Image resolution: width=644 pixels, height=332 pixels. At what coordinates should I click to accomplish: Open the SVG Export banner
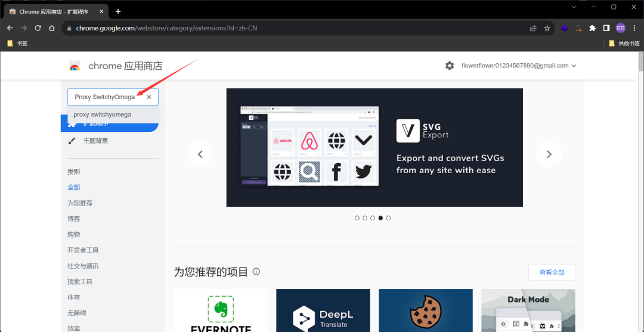click(x=374, y=147)
